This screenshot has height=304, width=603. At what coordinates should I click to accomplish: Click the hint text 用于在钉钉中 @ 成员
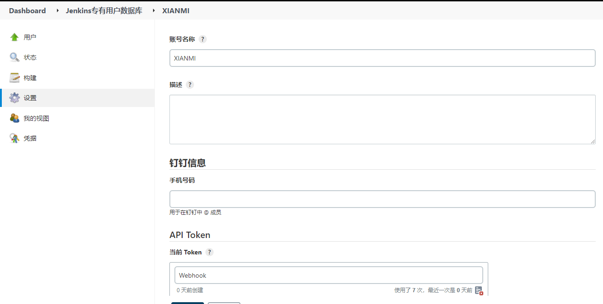tap(195, 213)
